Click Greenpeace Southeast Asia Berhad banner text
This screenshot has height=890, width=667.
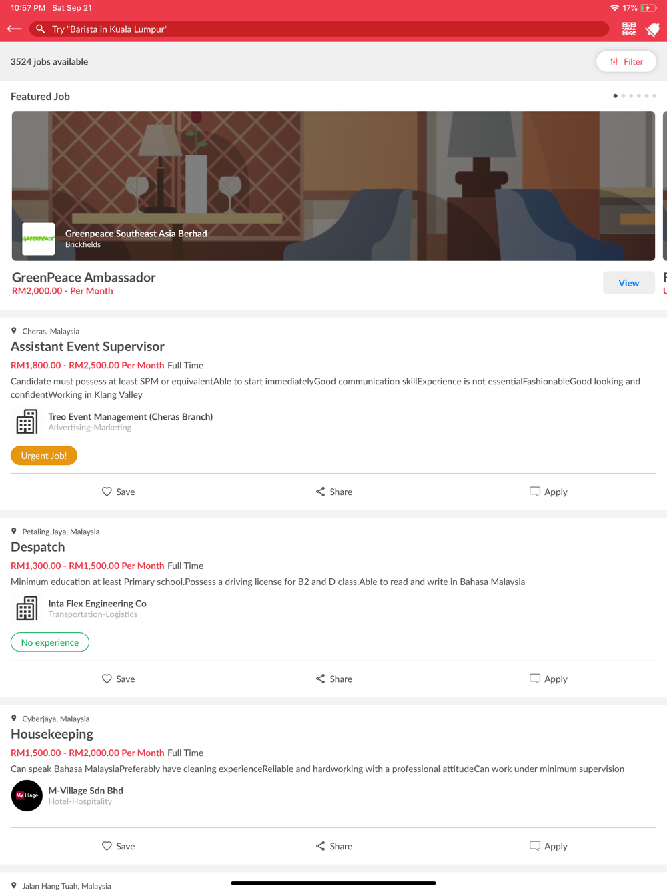[x=136, y=234]
